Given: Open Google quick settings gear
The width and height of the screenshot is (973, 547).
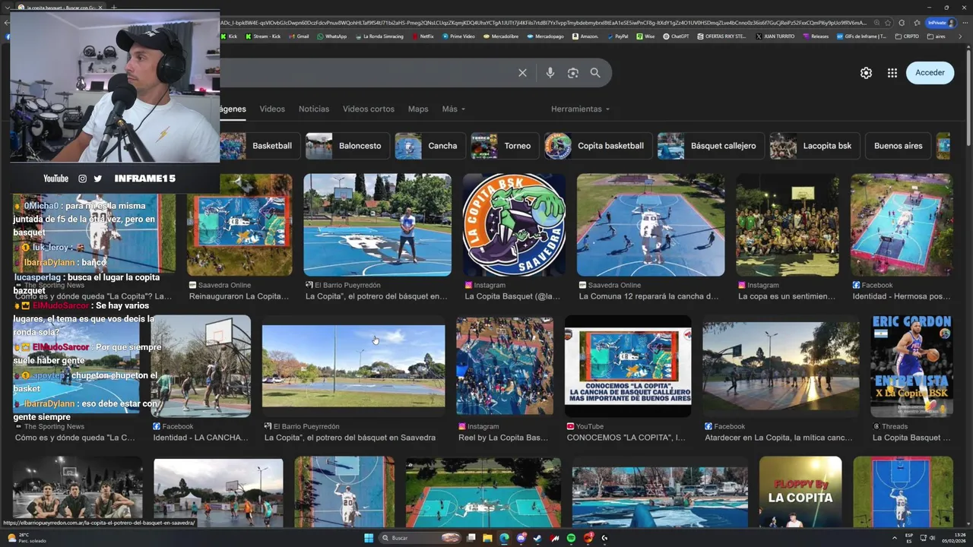Looking at the screenshot, I should coord(866,73).
